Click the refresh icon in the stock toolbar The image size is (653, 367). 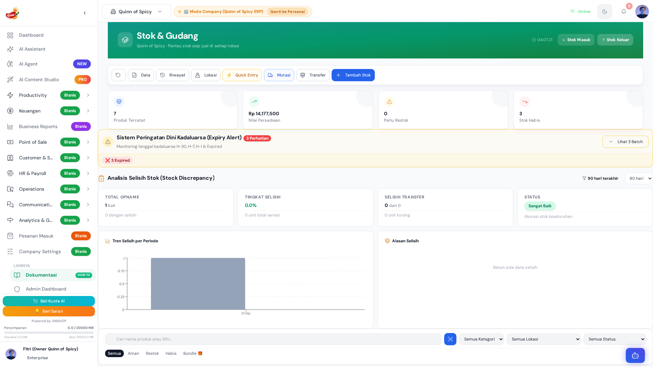[118, 75]
